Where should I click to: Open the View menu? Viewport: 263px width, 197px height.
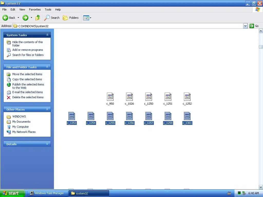point(22,9)
